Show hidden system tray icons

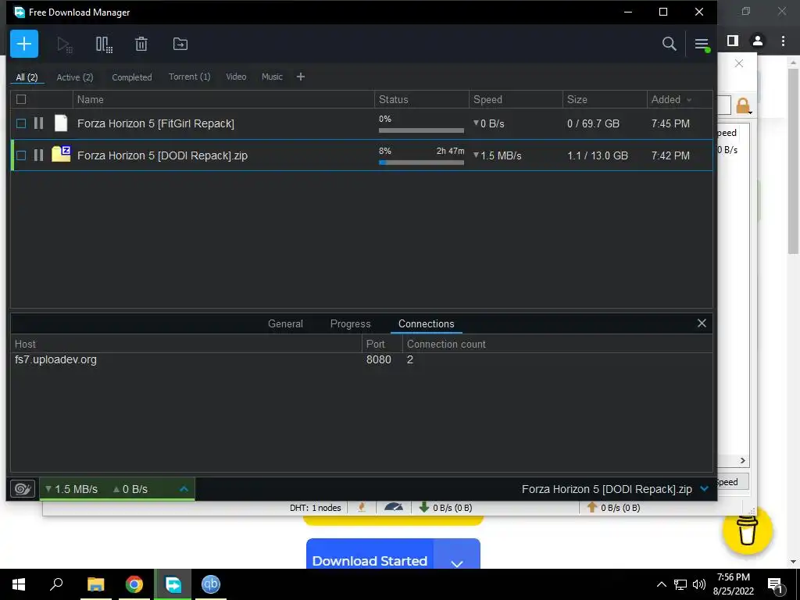pyautogui.click(x=661, y=584)
